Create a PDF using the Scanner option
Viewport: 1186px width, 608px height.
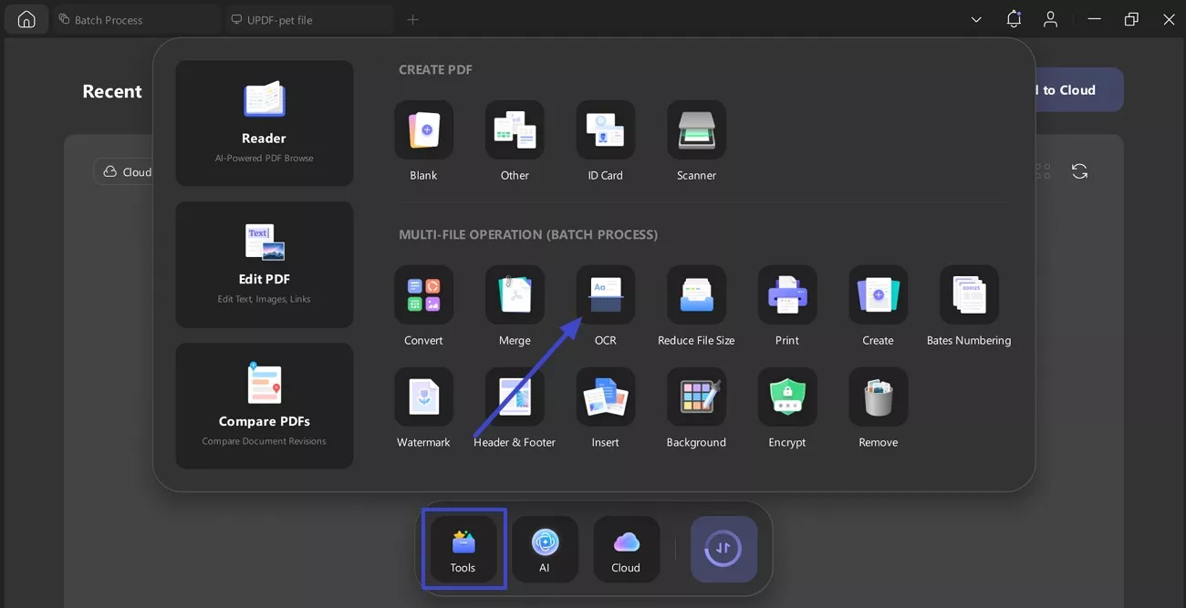tap(695, 129)
